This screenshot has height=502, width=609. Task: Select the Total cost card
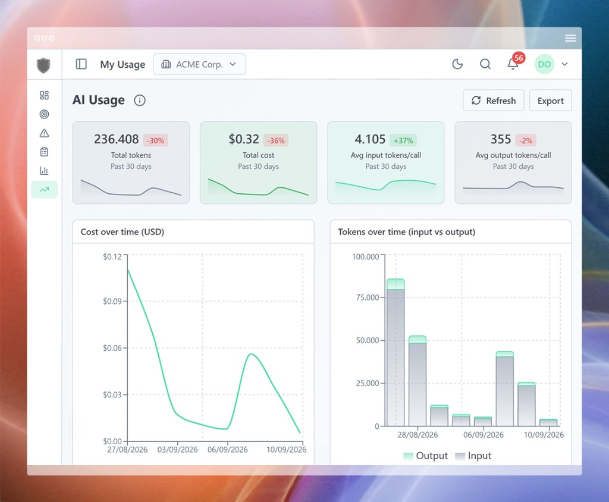coord(258,162)
